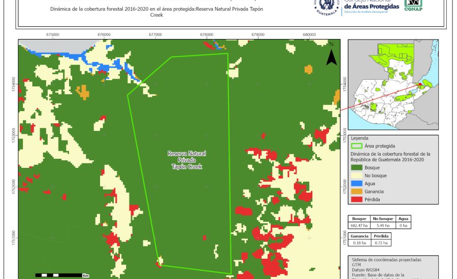Click the No bosque 5.49 ha table value
This screenshot has height=279, width=457.
[x=384, y=225]
